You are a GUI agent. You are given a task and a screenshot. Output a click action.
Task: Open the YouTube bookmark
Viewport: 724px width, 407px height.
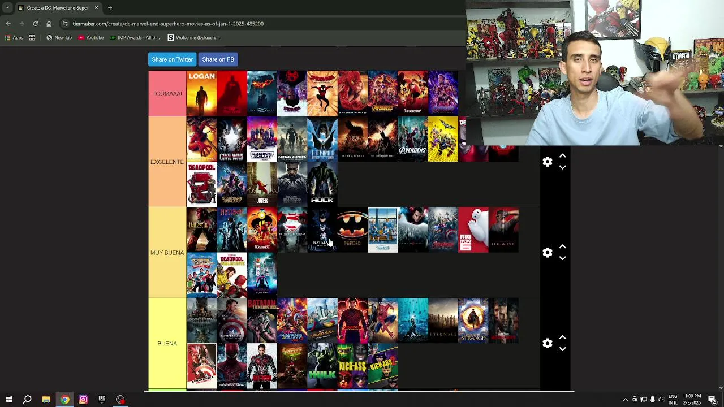tap(91, 38)
